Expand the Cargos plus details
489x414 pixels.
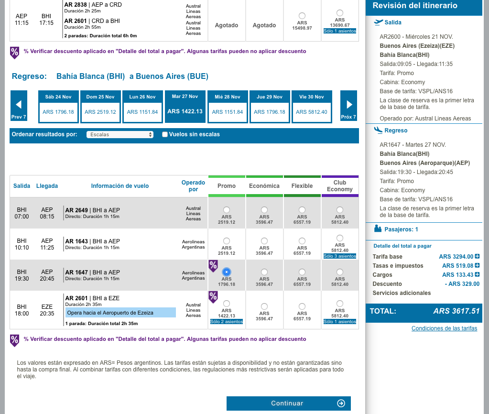[477, 275]
